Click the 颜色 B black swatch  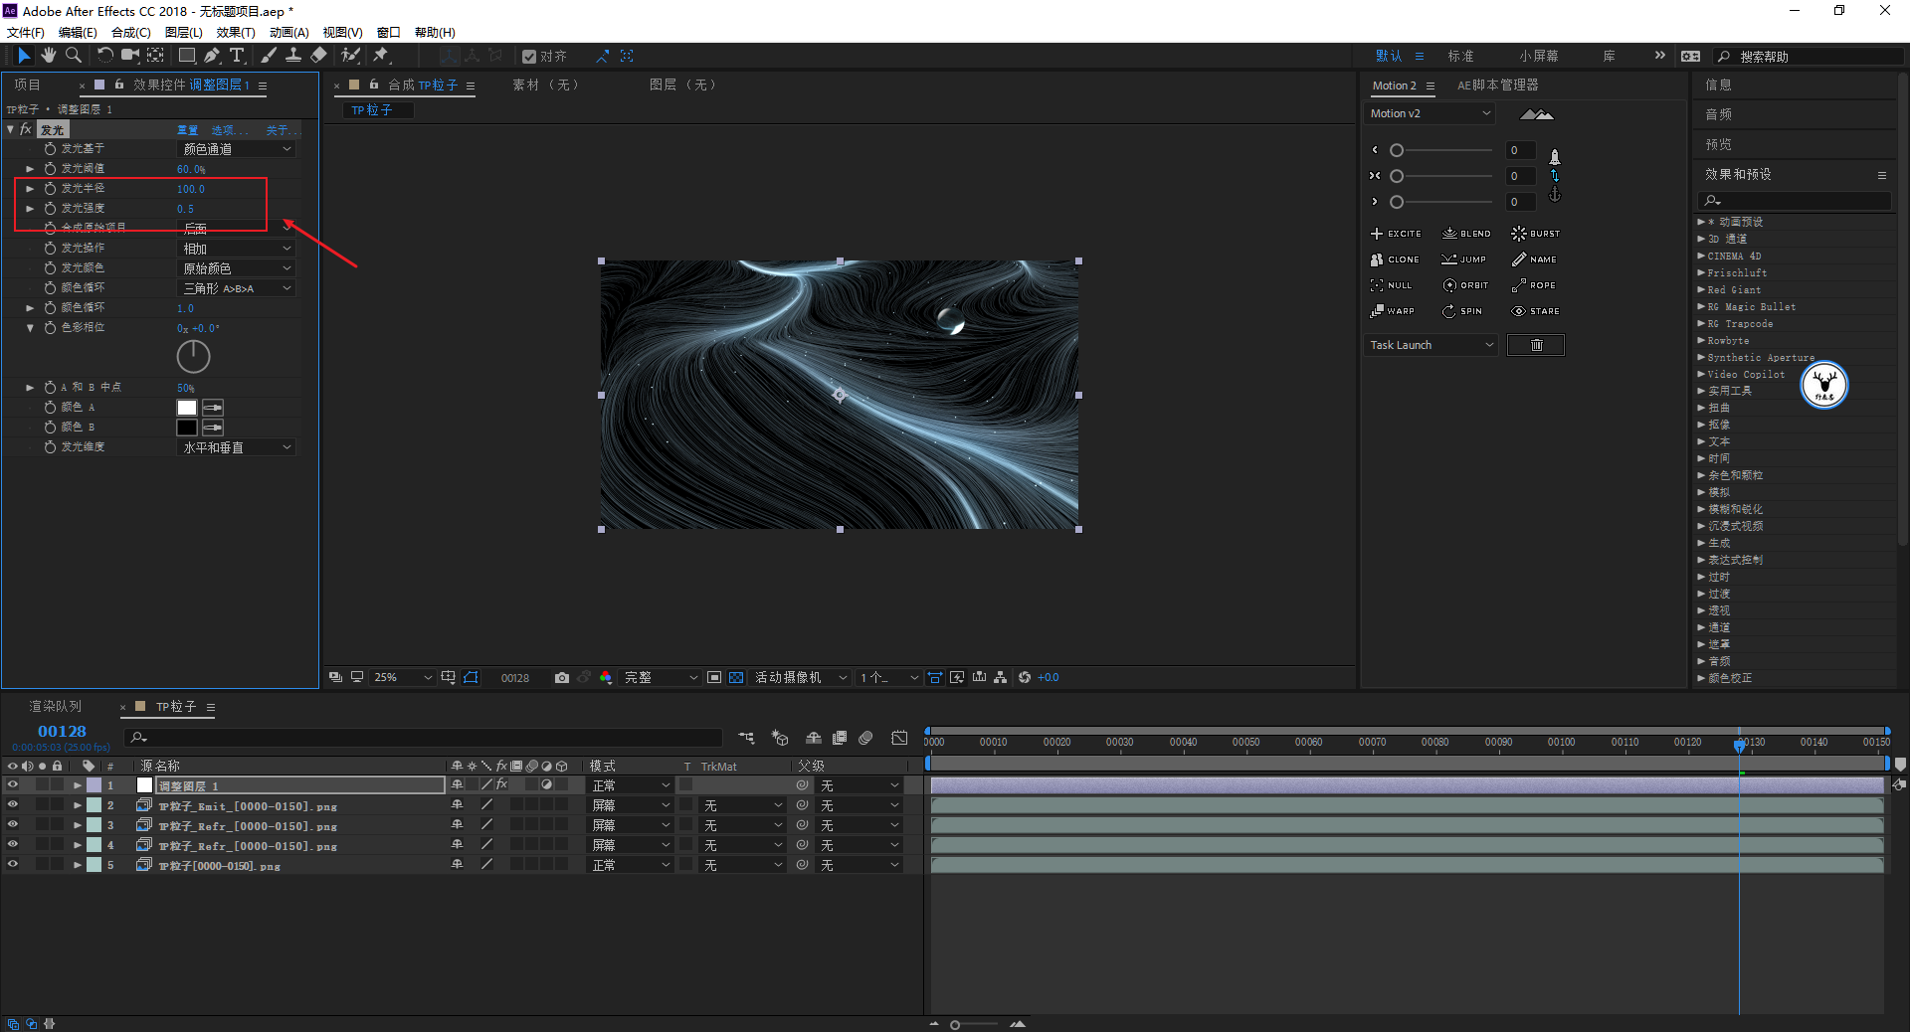coord(186,428)
